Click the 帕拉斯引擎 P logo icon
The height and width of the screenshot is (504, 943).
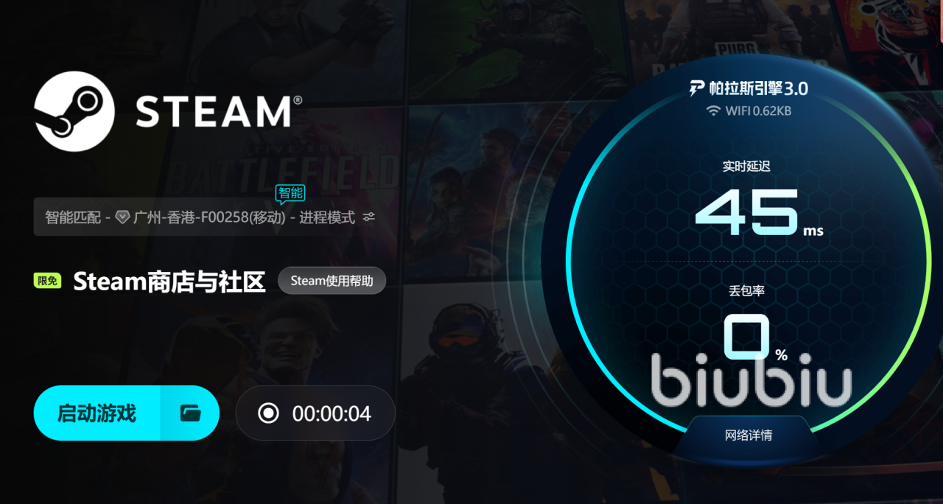[x=697, y=88]
